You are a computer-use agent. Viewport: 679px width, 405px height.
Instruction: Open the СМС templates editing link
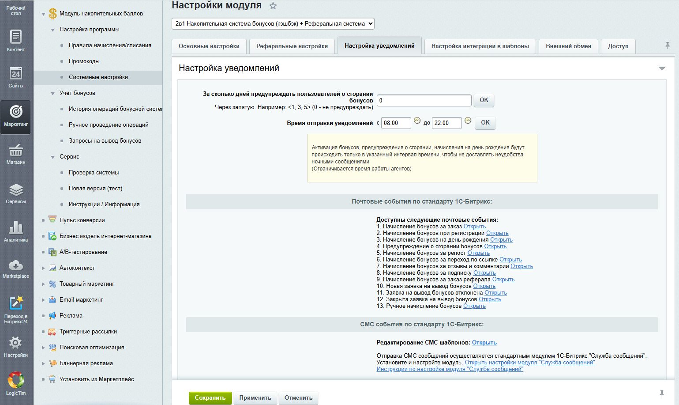pos(484,343)
